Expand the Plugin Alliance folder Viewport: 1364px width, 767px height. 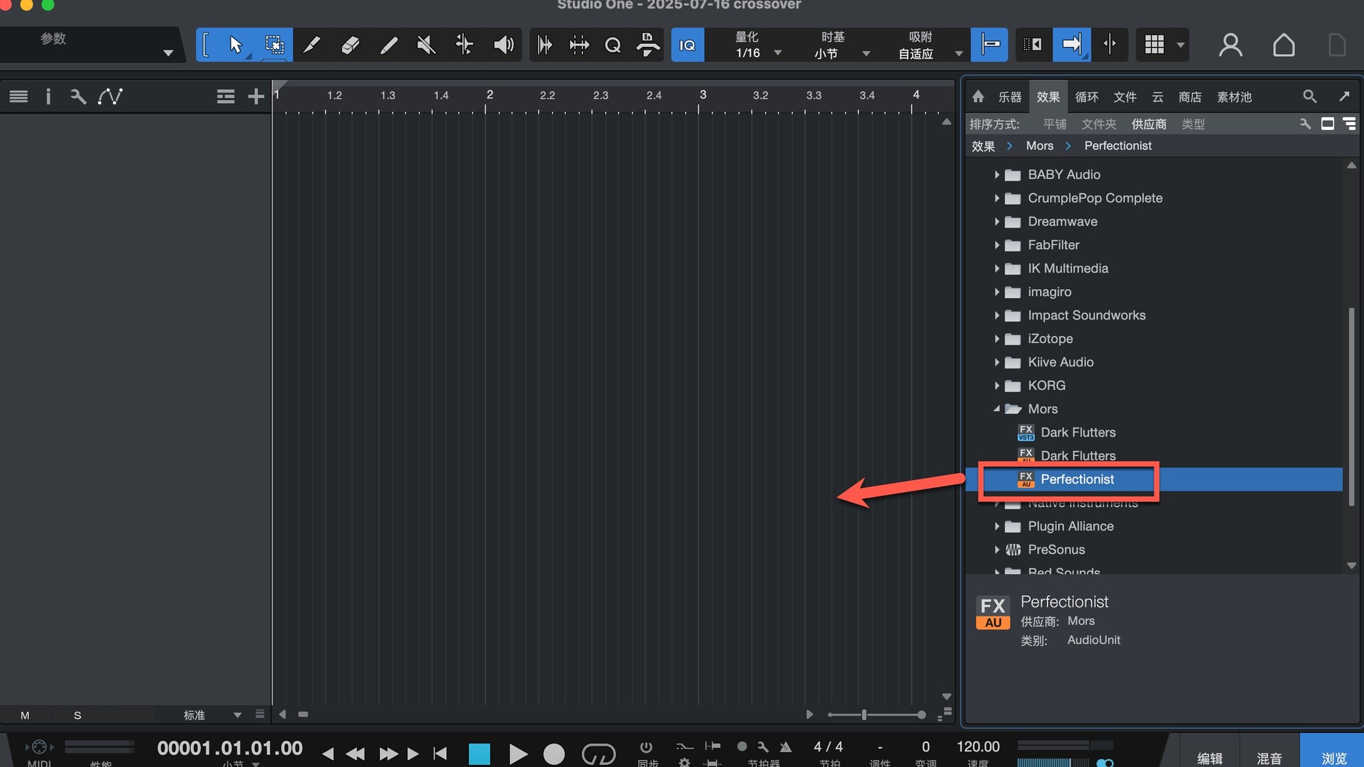(997, 526)
